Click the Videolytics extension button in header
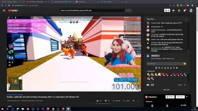This screenshot has height=111, width=198. pyautogui.click(x=167, y=10)
